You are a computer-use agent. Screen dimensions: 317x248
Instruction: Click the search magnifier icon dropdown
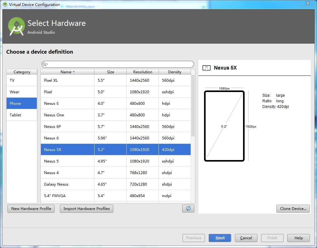45,64
